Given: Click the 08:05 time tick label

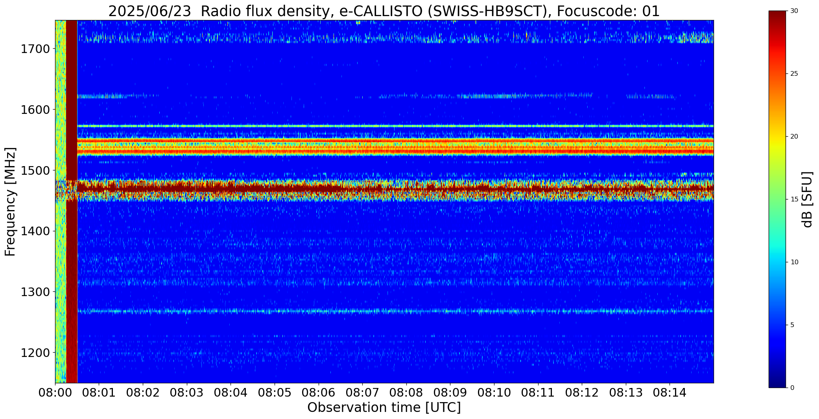Looking at the screenshot, I should (x=275, y=392).
